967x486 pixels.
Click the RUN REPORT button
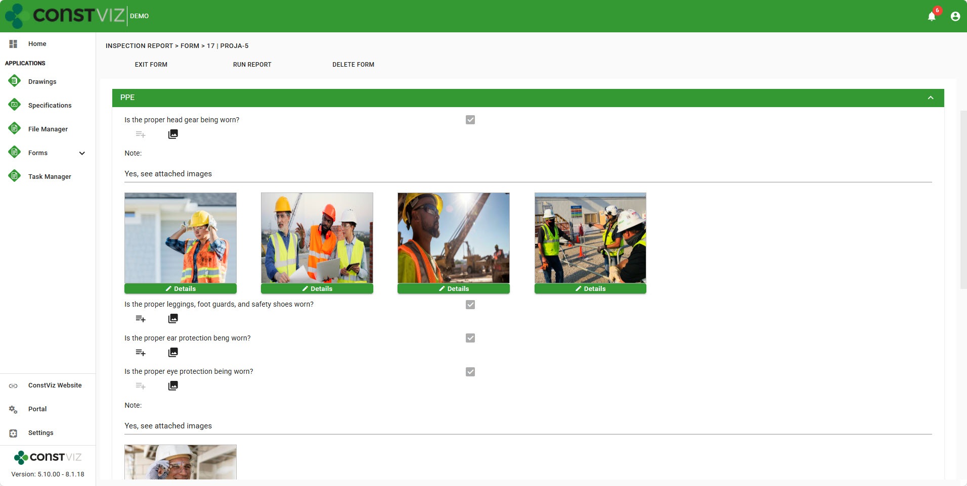pyautogui.click(x=252, y=65)
